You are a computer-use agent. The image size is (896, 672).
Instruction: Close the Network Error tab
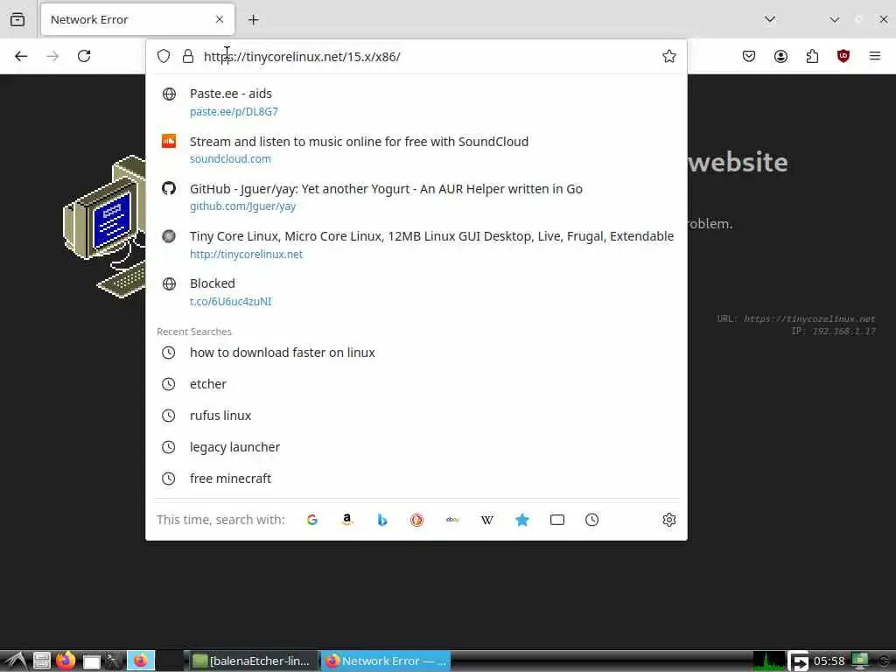(x=220, y=19)
